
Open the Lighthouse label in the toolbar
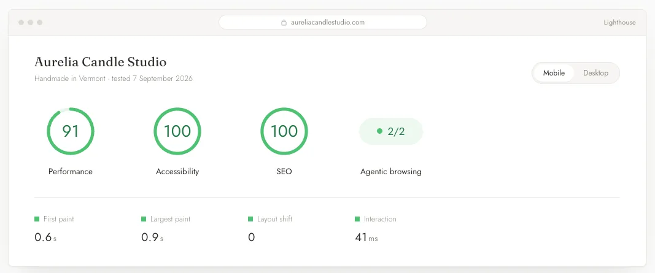619,23
